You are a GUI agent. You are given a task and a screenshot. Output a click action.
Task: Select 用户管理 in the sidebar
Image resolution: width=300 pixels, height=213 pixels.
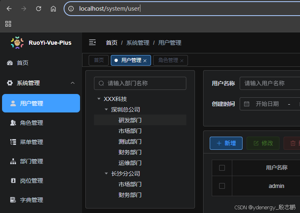pyautogui.click(x=41, y=103)
